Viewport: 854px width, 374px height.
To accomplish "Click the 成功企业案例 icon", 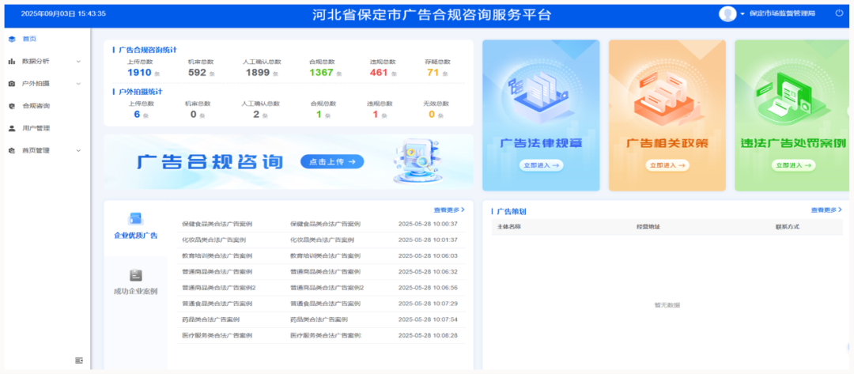I will [136, 275].
